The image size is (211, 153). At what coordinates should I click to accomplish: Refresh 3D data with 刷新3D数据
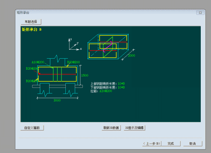coord(111,128)
